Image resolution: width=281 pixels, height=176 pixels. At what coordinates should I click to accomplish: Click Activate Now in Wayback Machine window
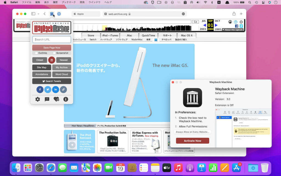192,141
